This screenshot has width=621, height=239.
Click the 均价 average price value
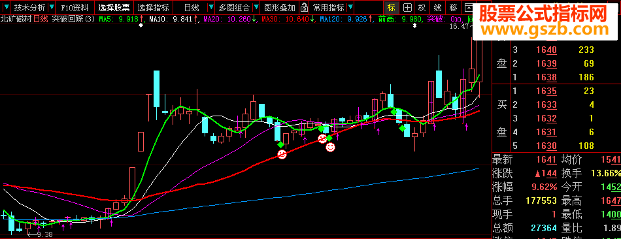point(611,159)
